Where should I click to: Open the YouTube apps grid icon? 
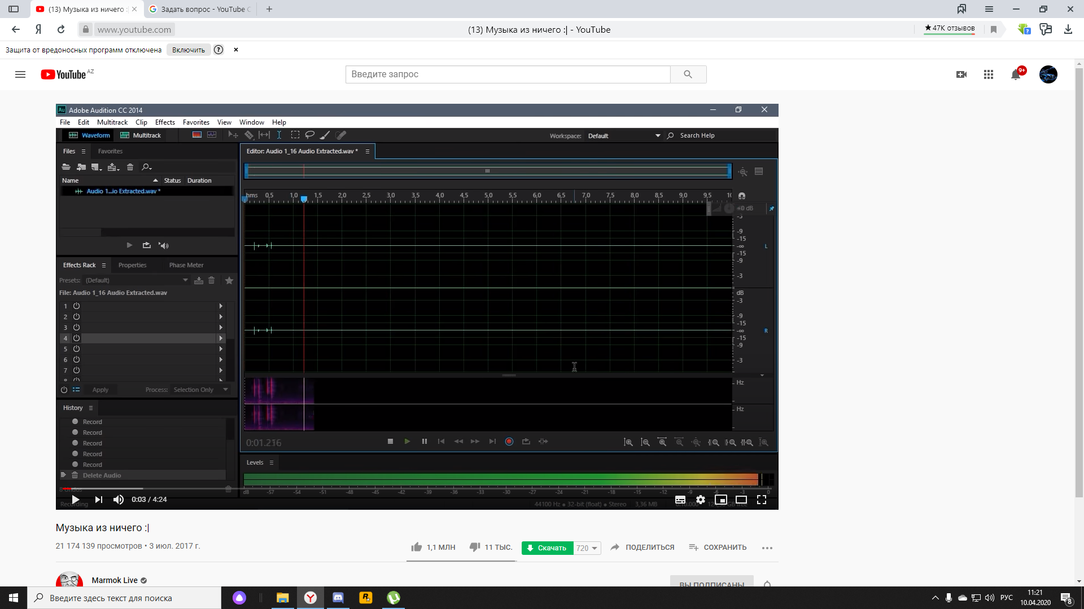988,74
